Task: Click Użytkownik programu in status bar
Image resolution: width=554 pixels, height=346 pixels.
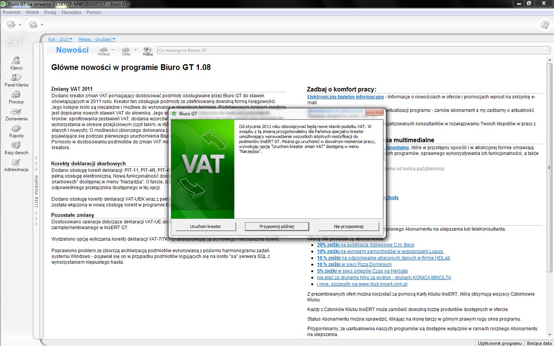Action: tap(500, 343)
